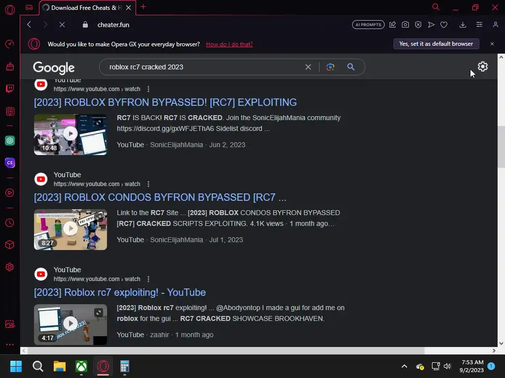
Task: Click the scroll-down arrow of vertical scrollbar
Action: click(501, 343)
